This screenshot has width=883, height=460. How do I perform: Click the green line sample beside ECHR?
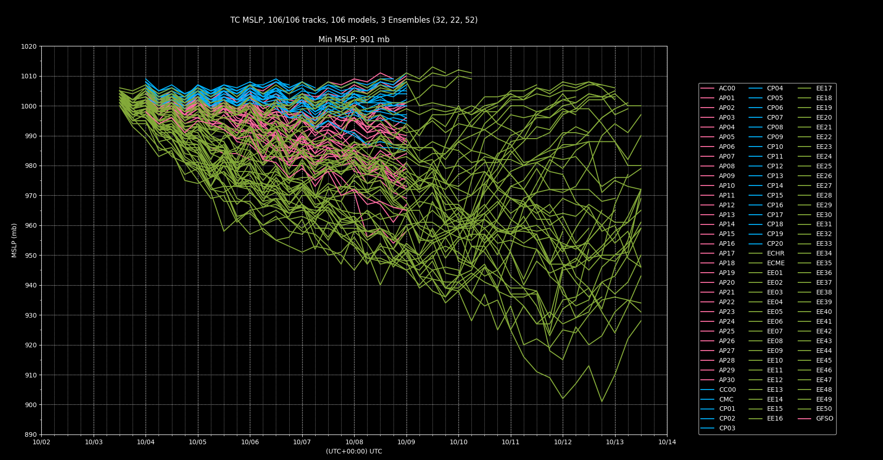coord(756,253)
